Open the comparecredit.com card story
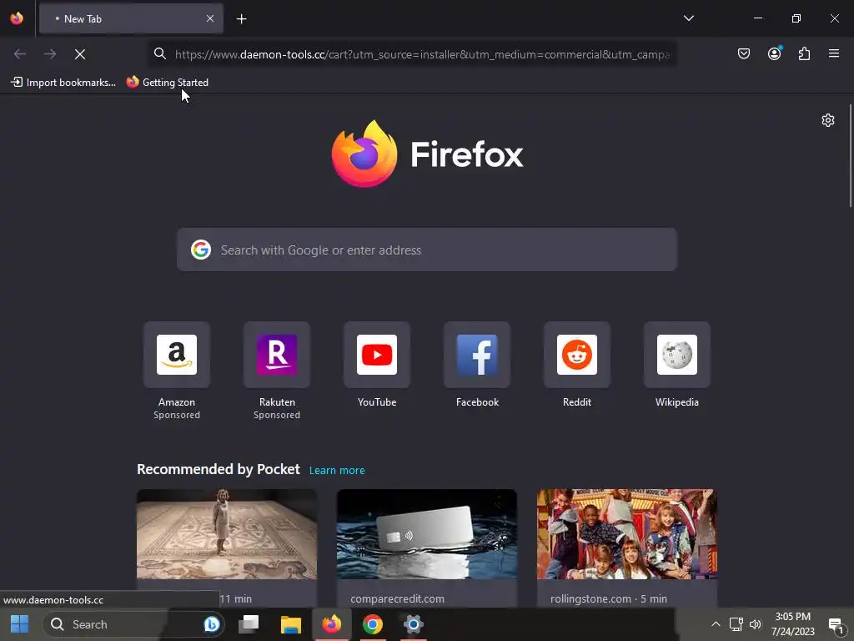Image resolution: width=854 pixels, height=641 pixels. (426, 548)
